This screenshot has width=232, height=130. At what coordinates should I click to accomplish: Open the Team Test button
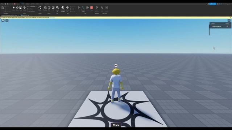coord(102,9)
